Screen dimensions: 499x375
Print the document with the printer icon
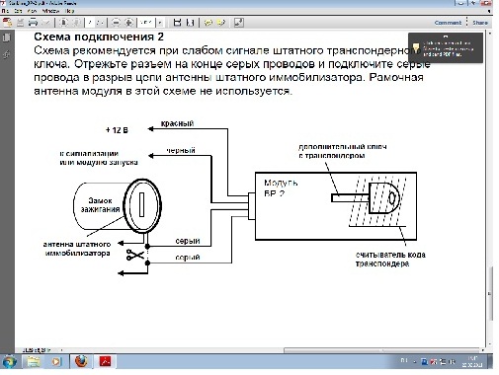[x=33, y=23]
